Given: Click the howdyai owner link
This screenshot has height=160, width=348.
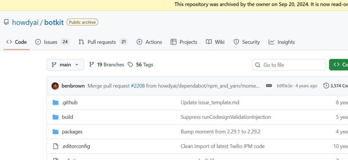Looking at the screenshot, I should (x=25, y=23).
